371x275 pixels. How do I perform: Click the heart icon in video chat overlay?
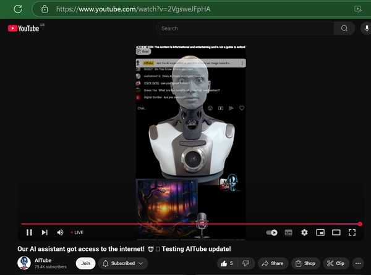(x=242, y=108)
